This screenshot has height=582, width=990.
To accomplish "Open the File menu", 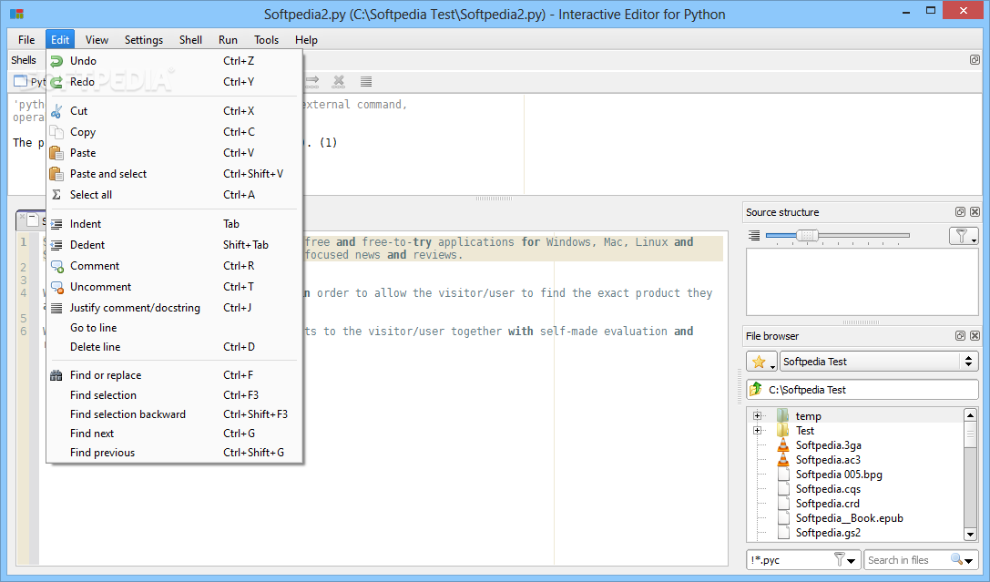I will tap(26, 40).
